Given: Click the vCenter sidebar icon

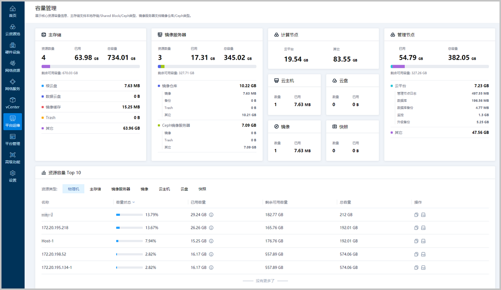Looking at the screenshot, I should click(13, 103).
